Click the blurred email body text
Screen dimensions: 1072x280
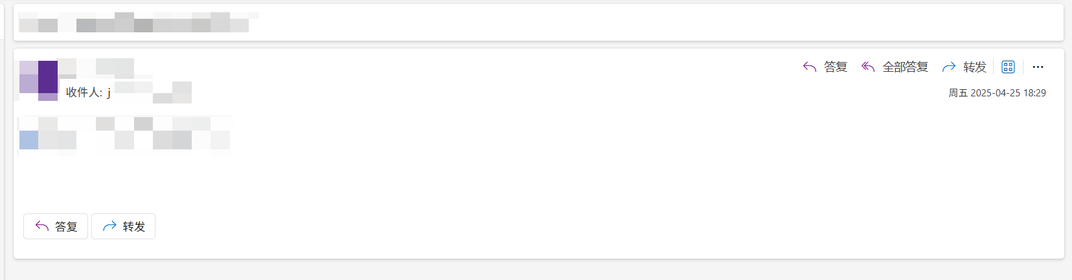tap(124, 133)
